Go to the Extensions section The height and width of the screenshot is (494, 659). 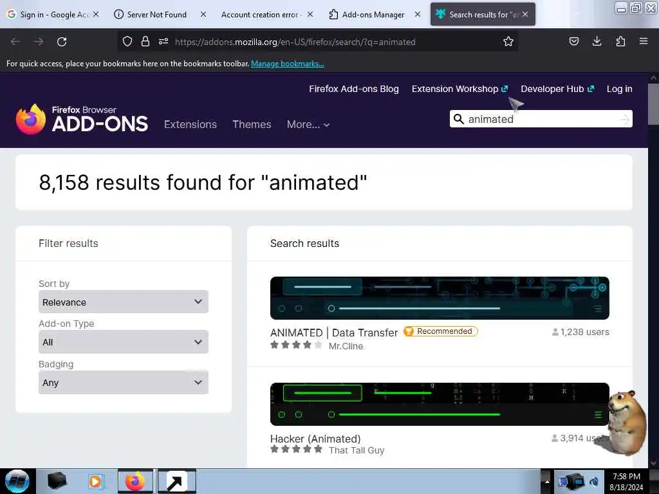point(190,124)
